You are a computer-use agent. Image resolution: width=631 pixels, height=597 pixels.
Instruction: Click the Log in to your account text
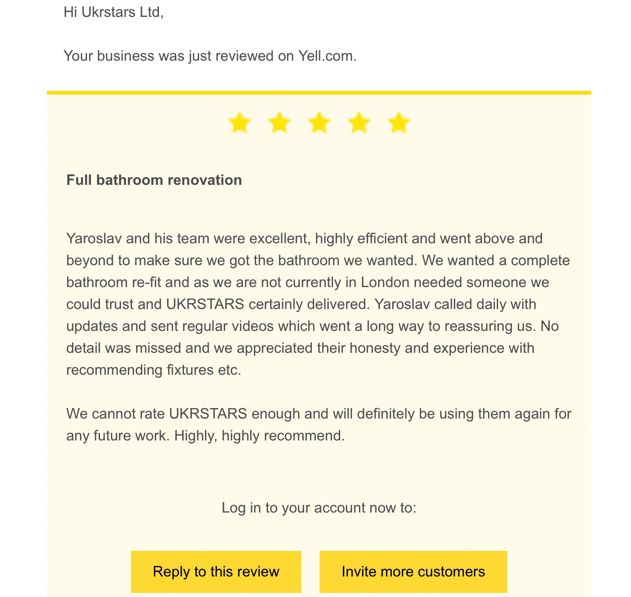[x=319, y=508]
